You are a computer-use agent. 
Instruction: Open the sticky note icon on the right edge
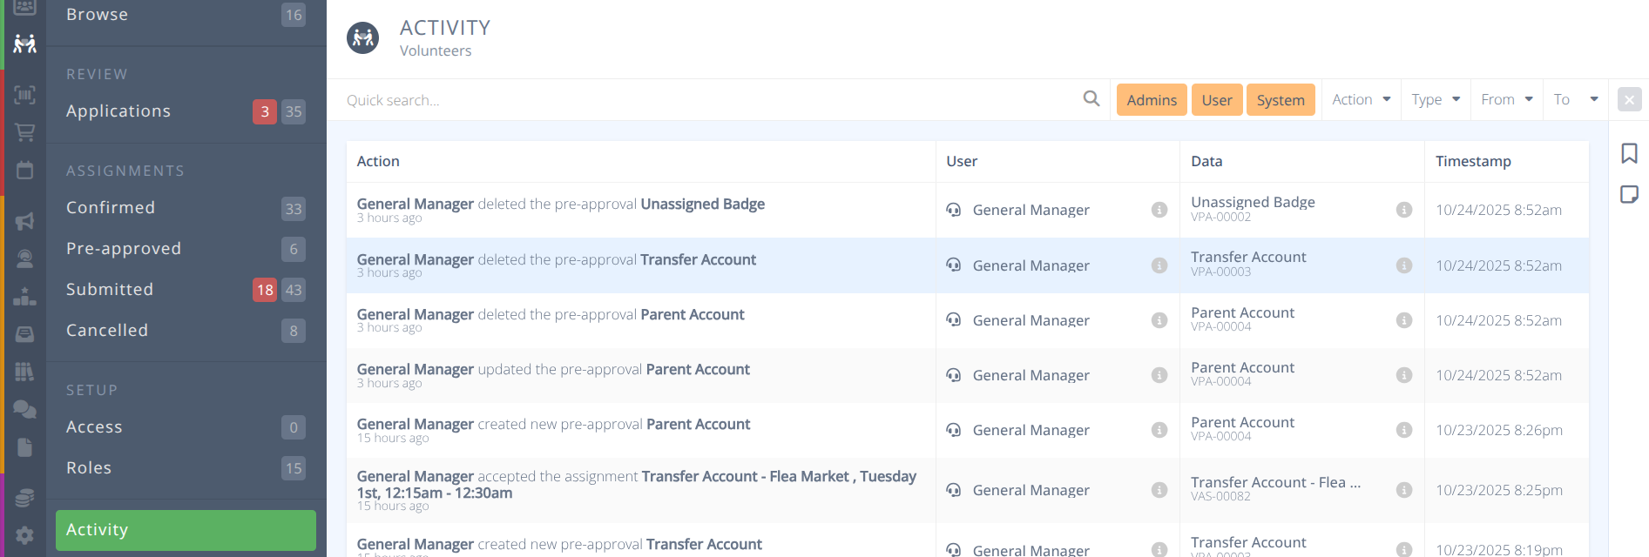pos(1629,194)
